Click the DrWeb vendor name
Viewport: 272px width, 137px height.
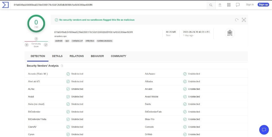pyautogui.click(x=148, y=134)
